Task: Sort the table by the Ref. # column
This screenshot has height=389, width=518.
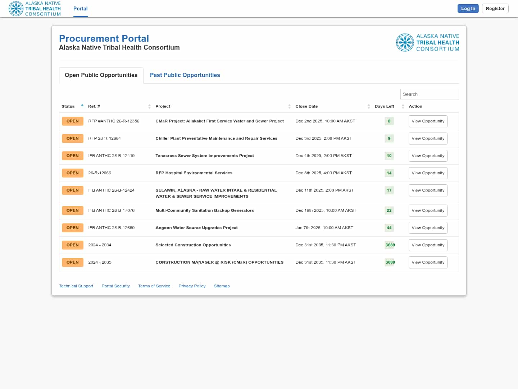Action: [x=149, y=106]
